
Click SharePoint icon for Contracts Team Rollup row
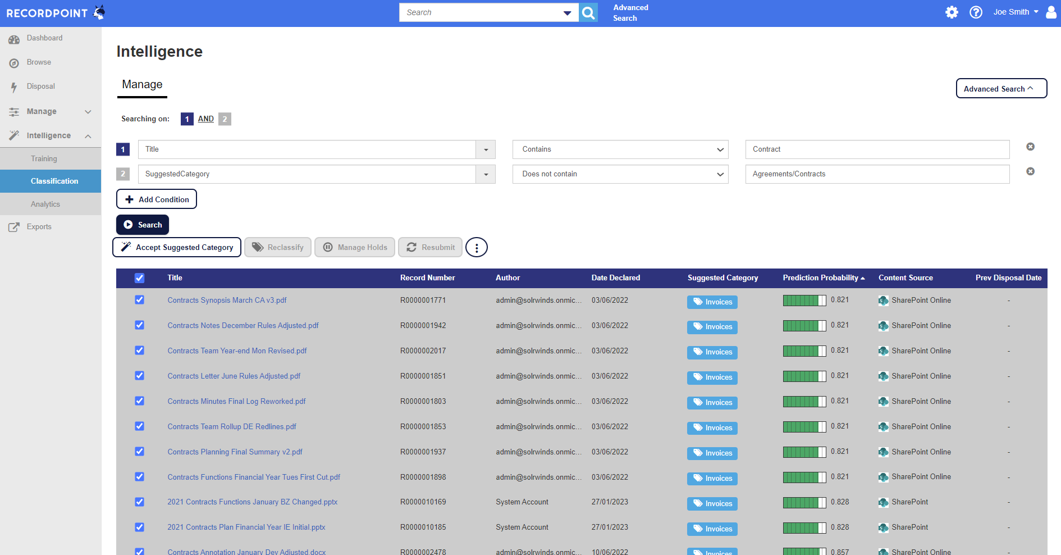(884, 426)
